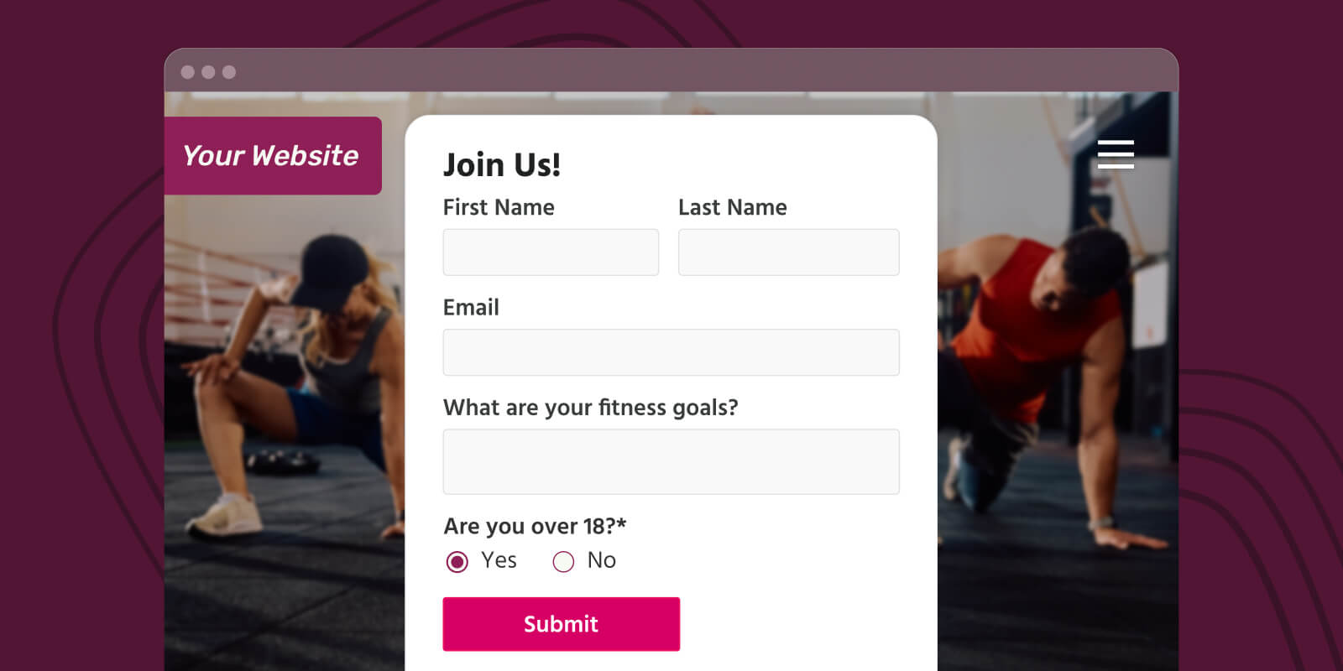The image size is (1343, 671).
Task: Click the green browser window dot
Action: point(227,72)
